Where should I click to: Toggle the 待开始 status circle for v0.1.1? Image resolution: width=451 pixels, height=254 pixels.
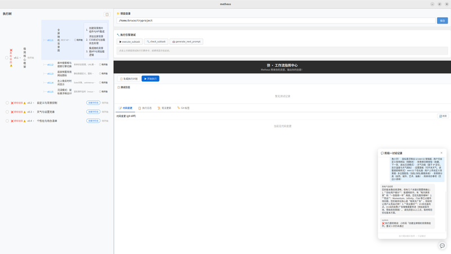[75, 40]
